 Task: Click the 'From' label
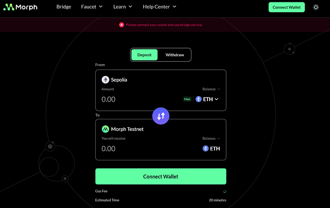[100, 65]
